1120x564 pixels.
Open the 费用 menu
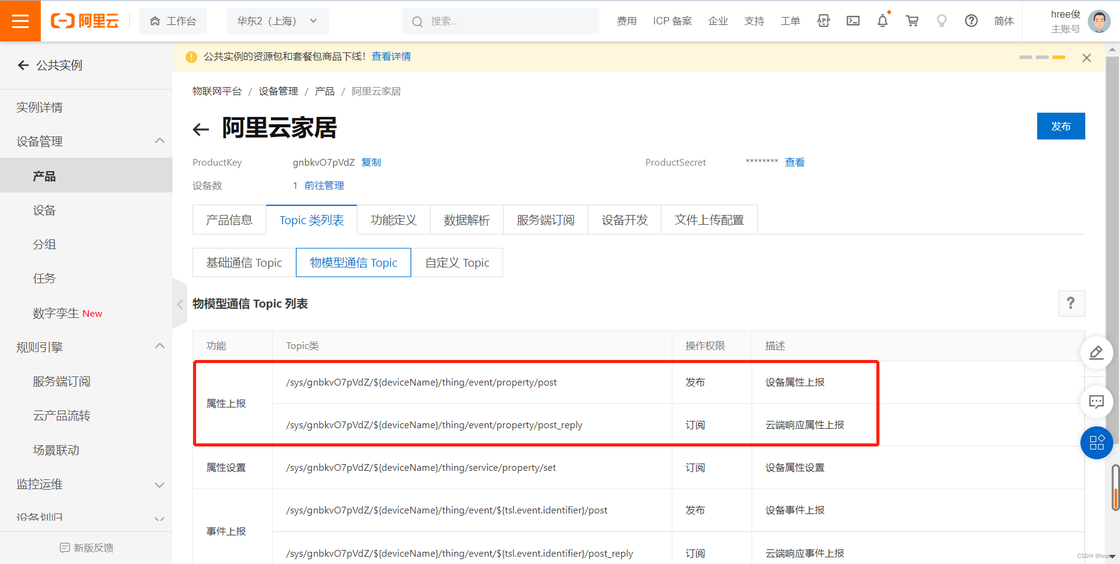pyautogui.click(x=627, y=21)
